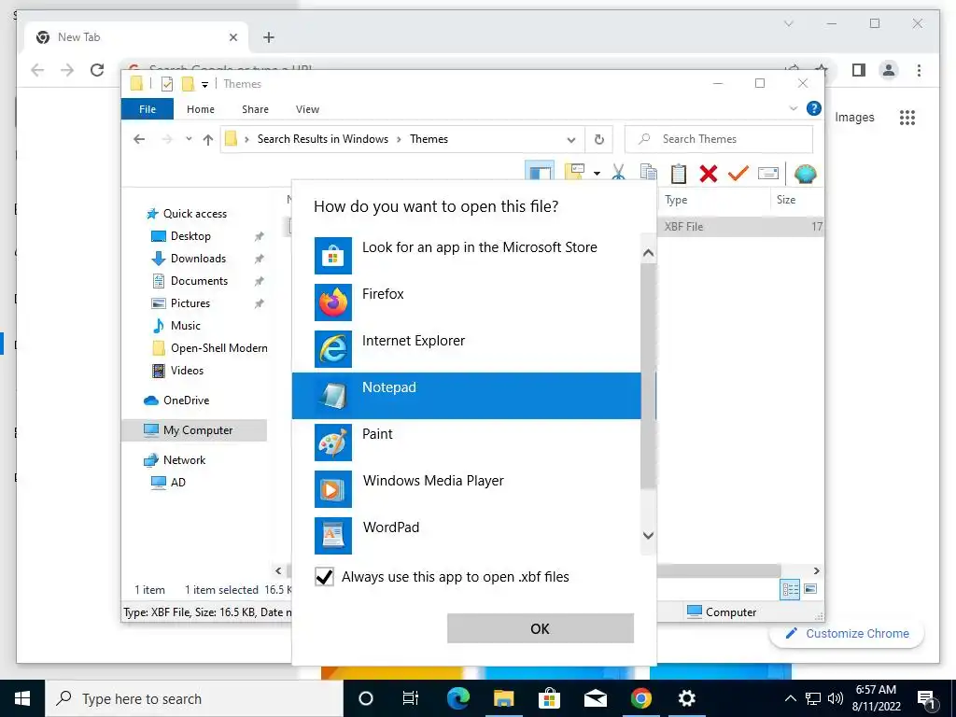Show hidden system tray icons

(x=790, y=698)
